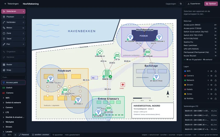The height and width of the screenshot is (137, 220).
Task: Toggle Kabels layer visibility eye
Action: 211,90
